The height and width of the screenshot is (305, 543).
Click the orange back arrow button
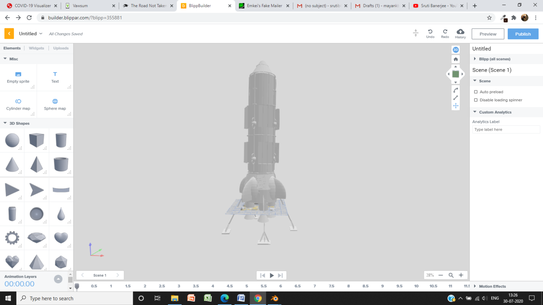(9, 34)
